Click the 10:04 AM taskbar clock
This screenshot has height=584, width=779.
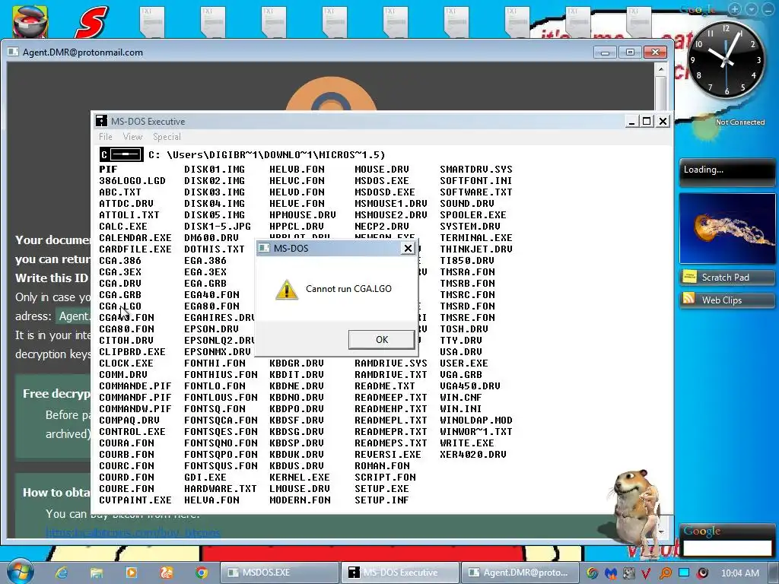[x=740, y=573]
